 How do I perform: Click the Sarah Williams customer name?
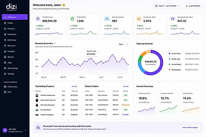click(103, 100)
